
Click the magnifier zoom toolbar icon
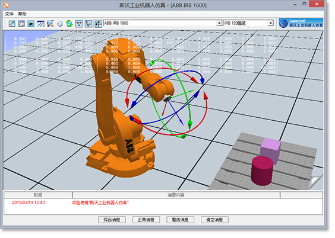[50, 24]
